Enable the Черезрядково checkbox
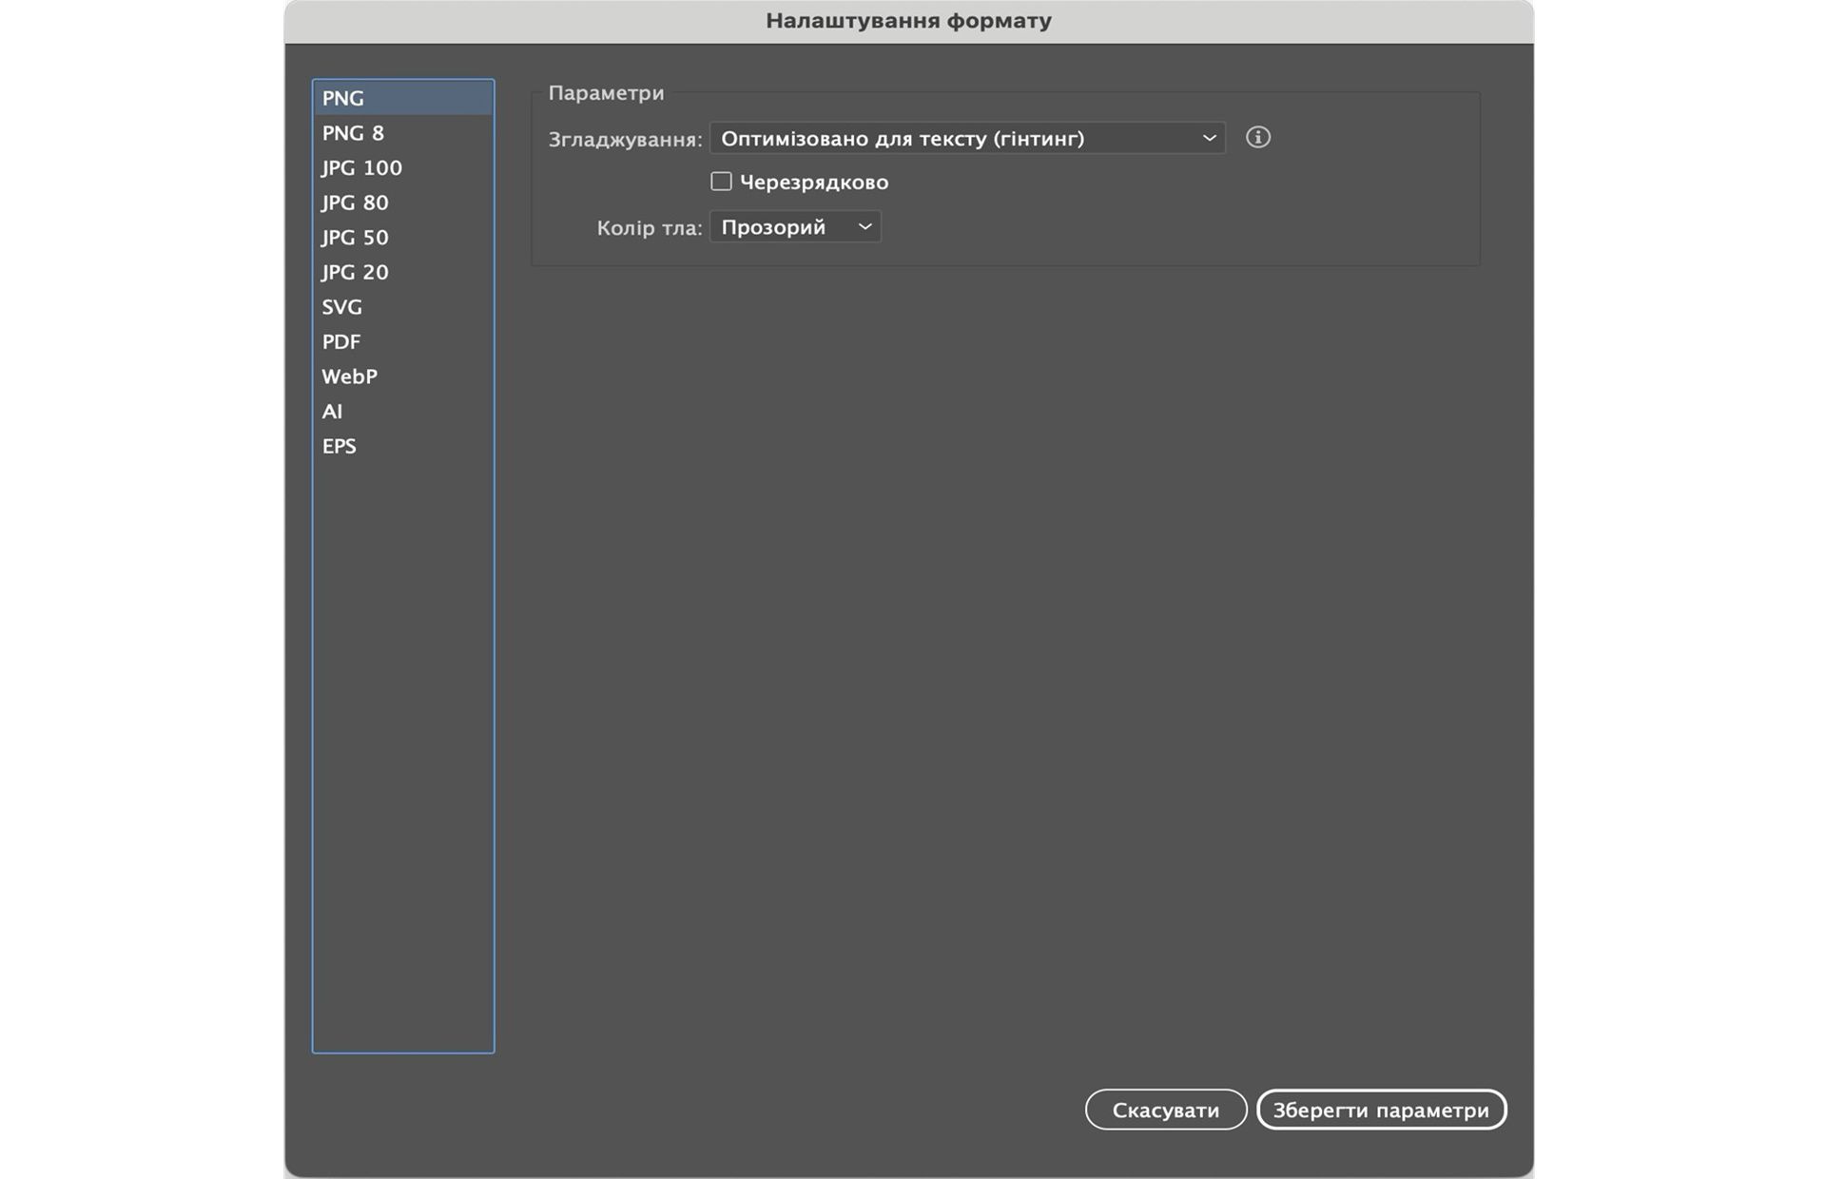 click(x=721, y=182)
